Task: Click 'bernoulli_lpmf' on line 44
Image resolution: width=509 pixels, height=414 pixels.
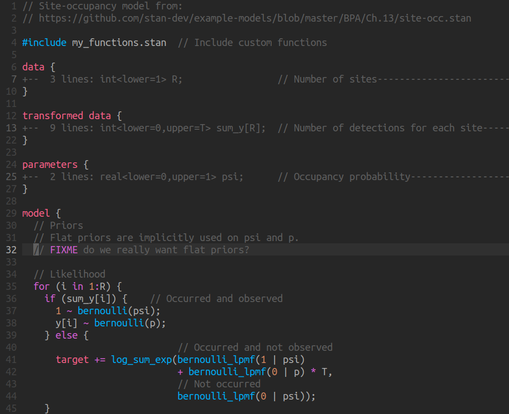Action: pos(216,396)
